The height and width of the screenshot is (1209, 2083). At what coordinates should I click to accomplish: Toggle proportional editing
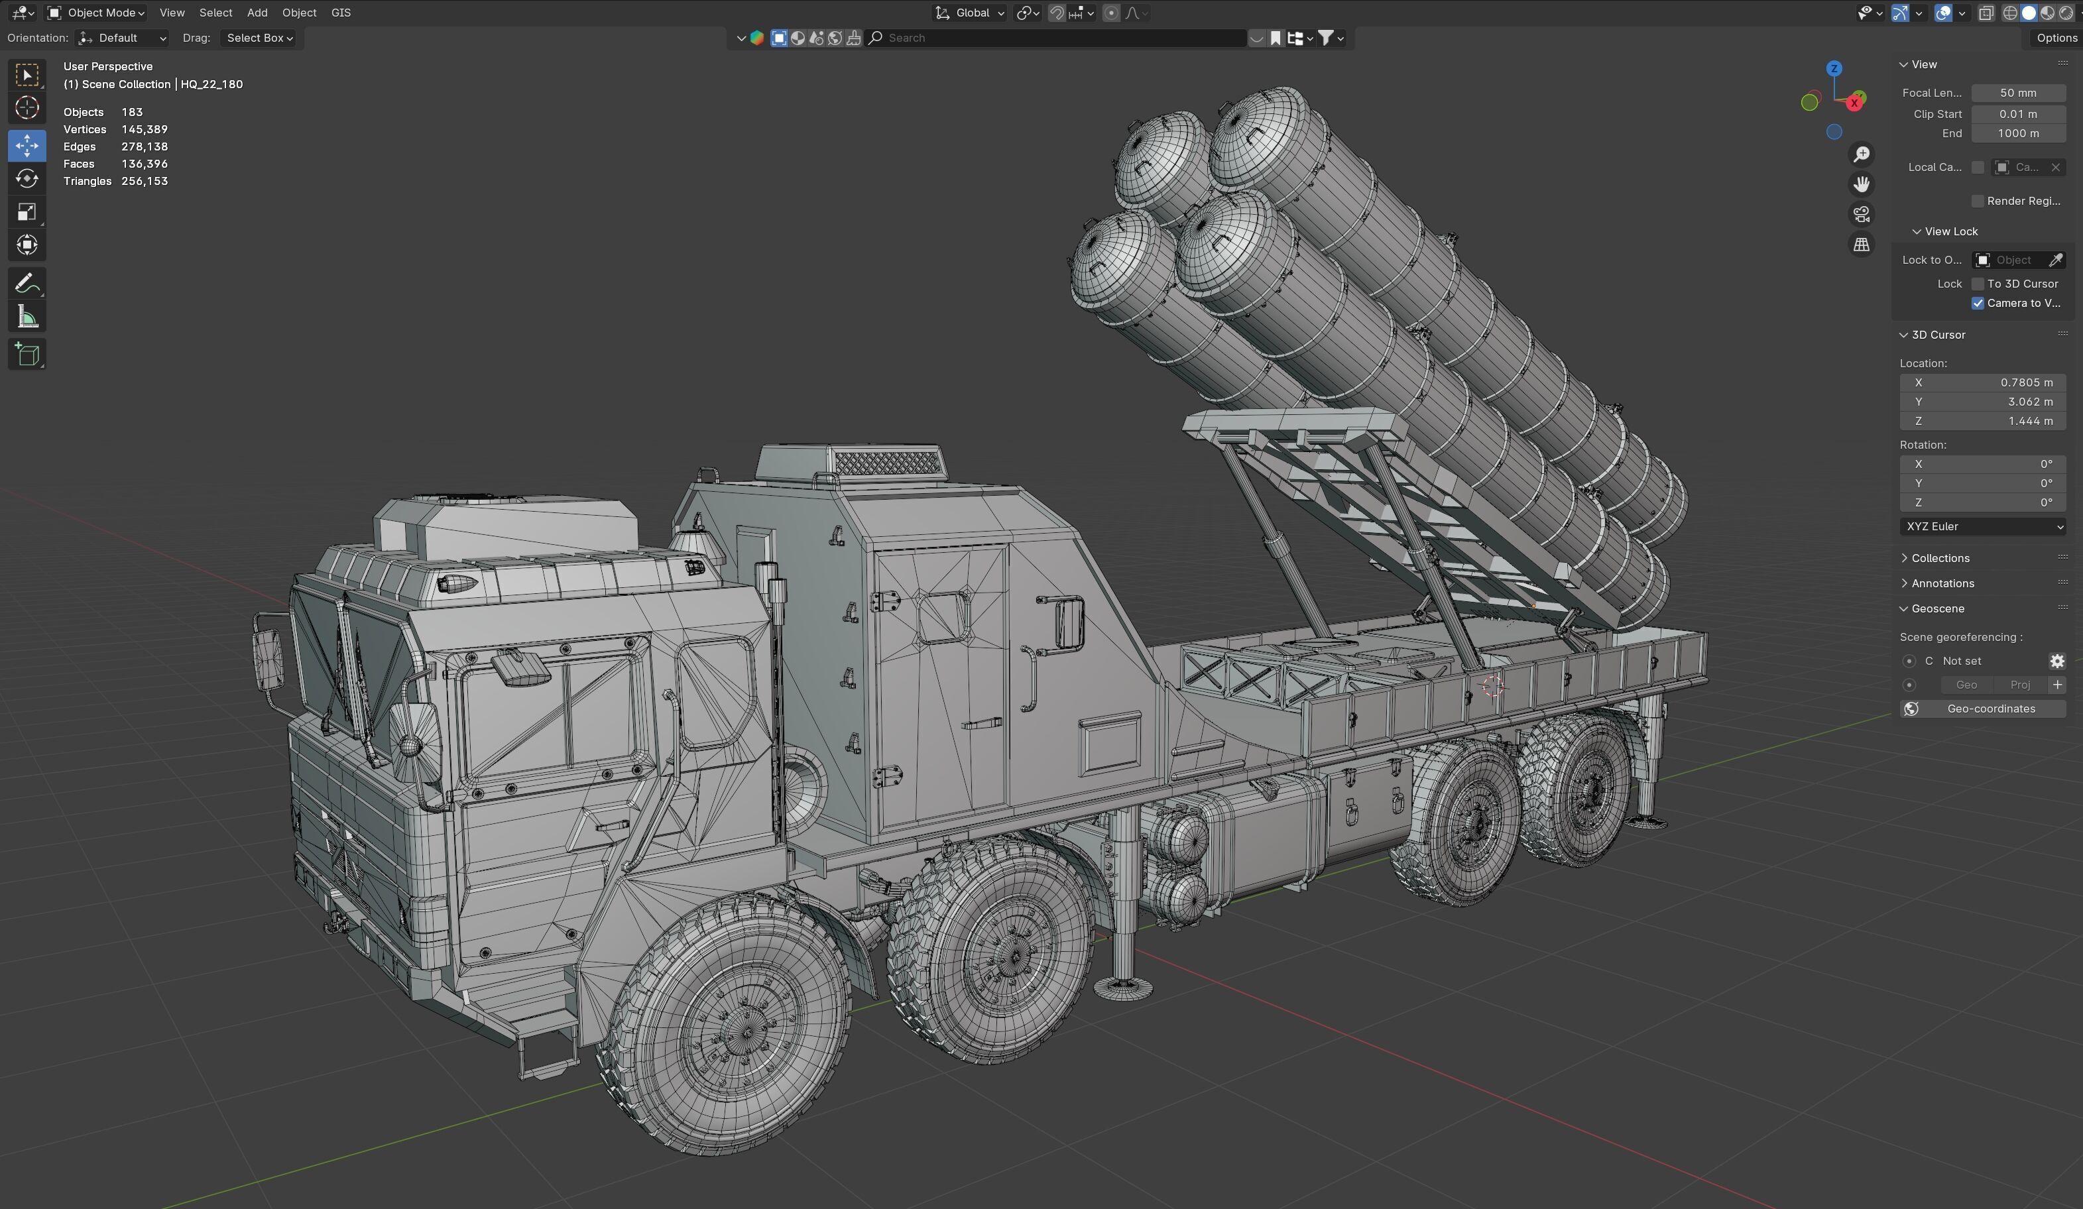1112,13
